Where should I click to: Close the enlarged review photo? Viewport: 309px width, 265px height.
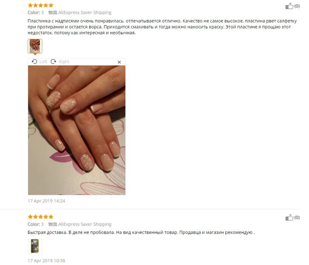(x=119, y=62)
